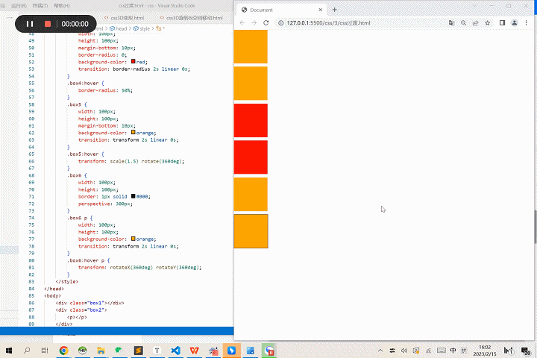
Task: Open Windows taskbar search
Action: pos(27,351)
